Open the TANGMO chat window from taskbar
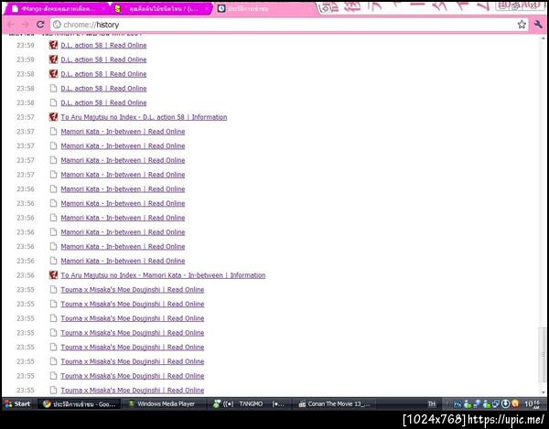This screenshot has width=549, height=429. click(x=249, y=404)
